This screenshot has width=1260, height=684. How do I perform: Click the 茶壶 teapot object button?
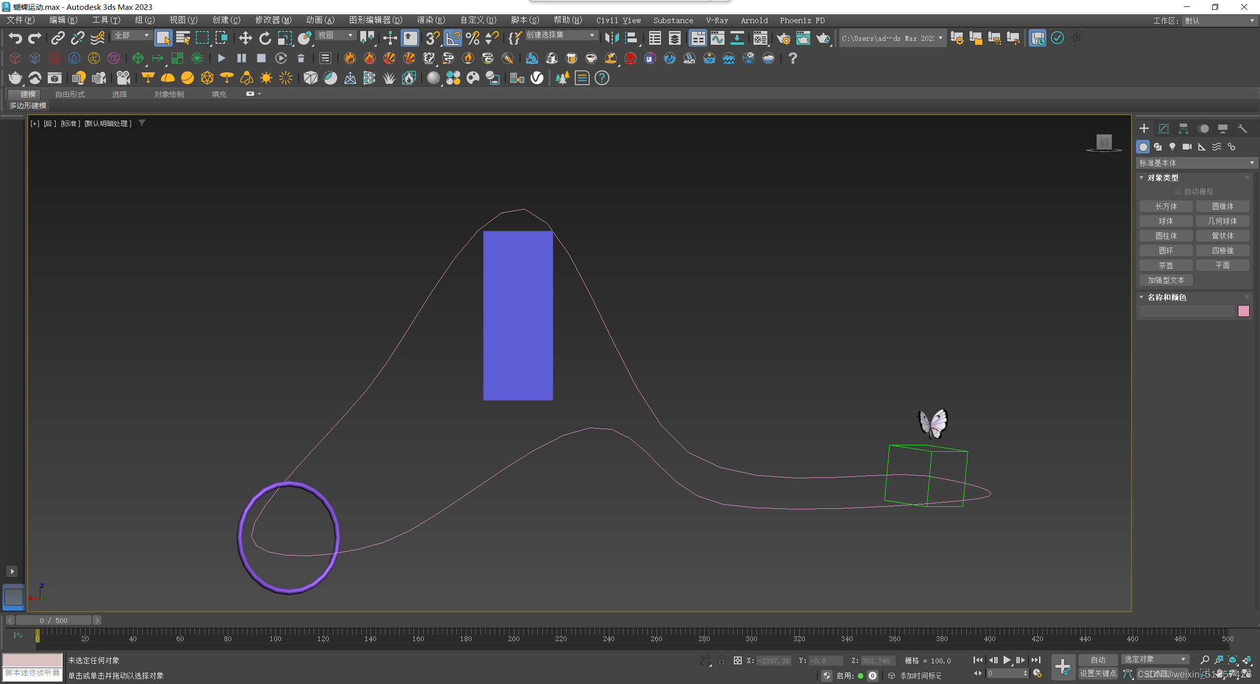(x=1165, y=265)
